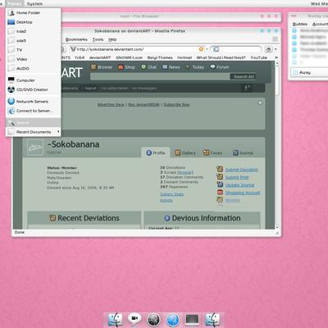Click the News icon on deviantART header

point(165,67)
